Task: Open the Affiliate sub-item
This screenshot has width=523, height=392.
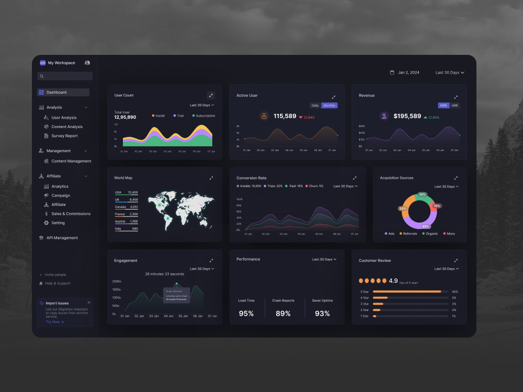Action: 59,205
